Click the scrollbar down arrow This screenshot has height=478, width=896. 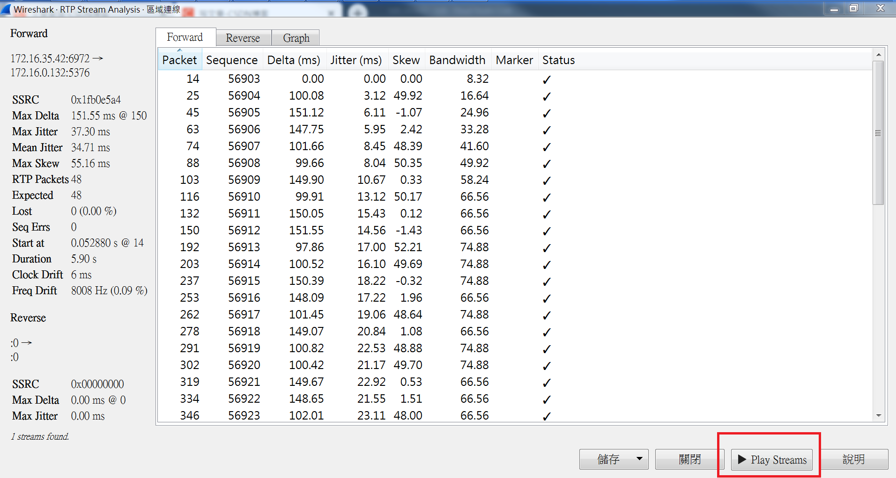point(879,415)
